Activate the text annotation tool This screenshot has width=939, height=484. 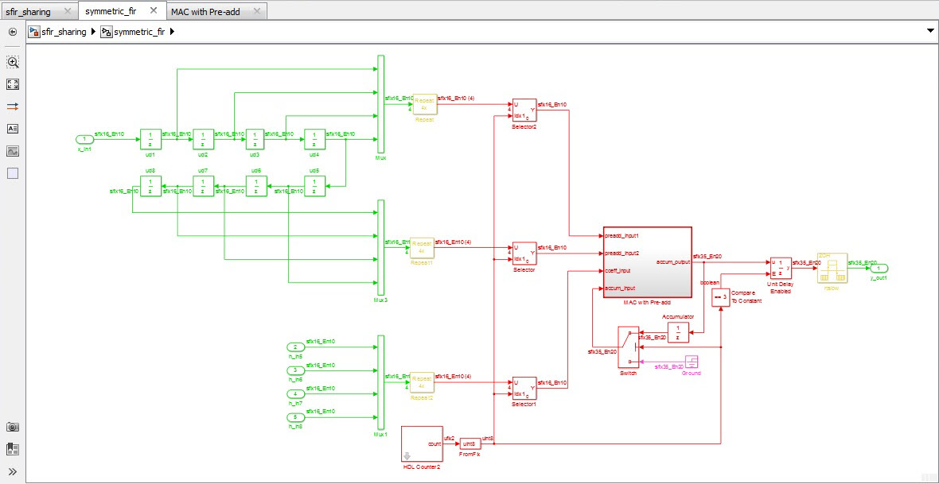12,128
